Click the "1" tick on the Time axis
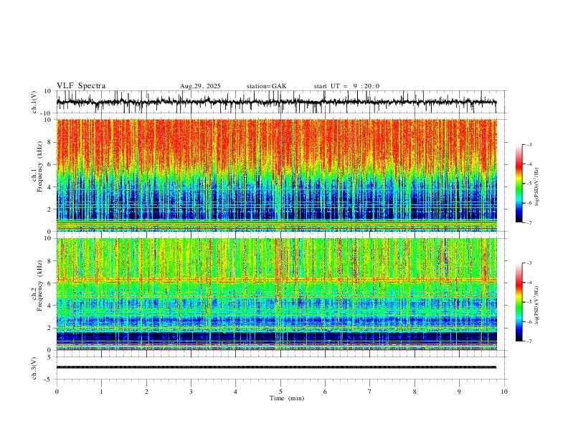This screenshot has width=568, height=439. pos(101,392)
